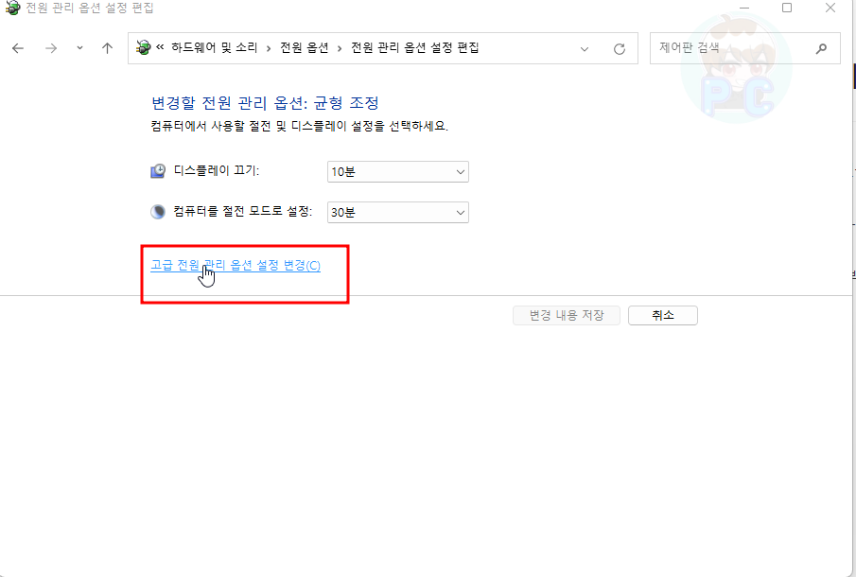Screen dimensions: 856x577
Task: Click the breadcrumb overflow double chevron
Action: [160, 47]
